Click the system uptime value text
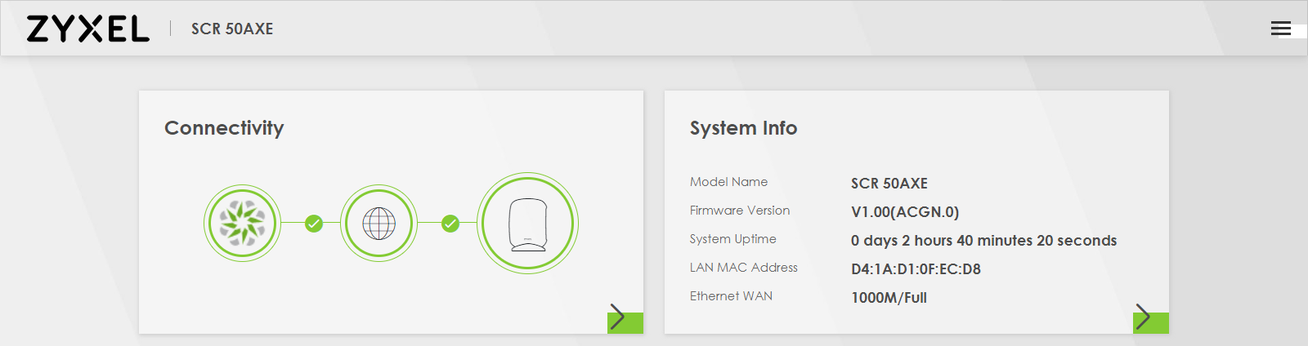This screenshot has width=1308, height=346. (983, 241)
